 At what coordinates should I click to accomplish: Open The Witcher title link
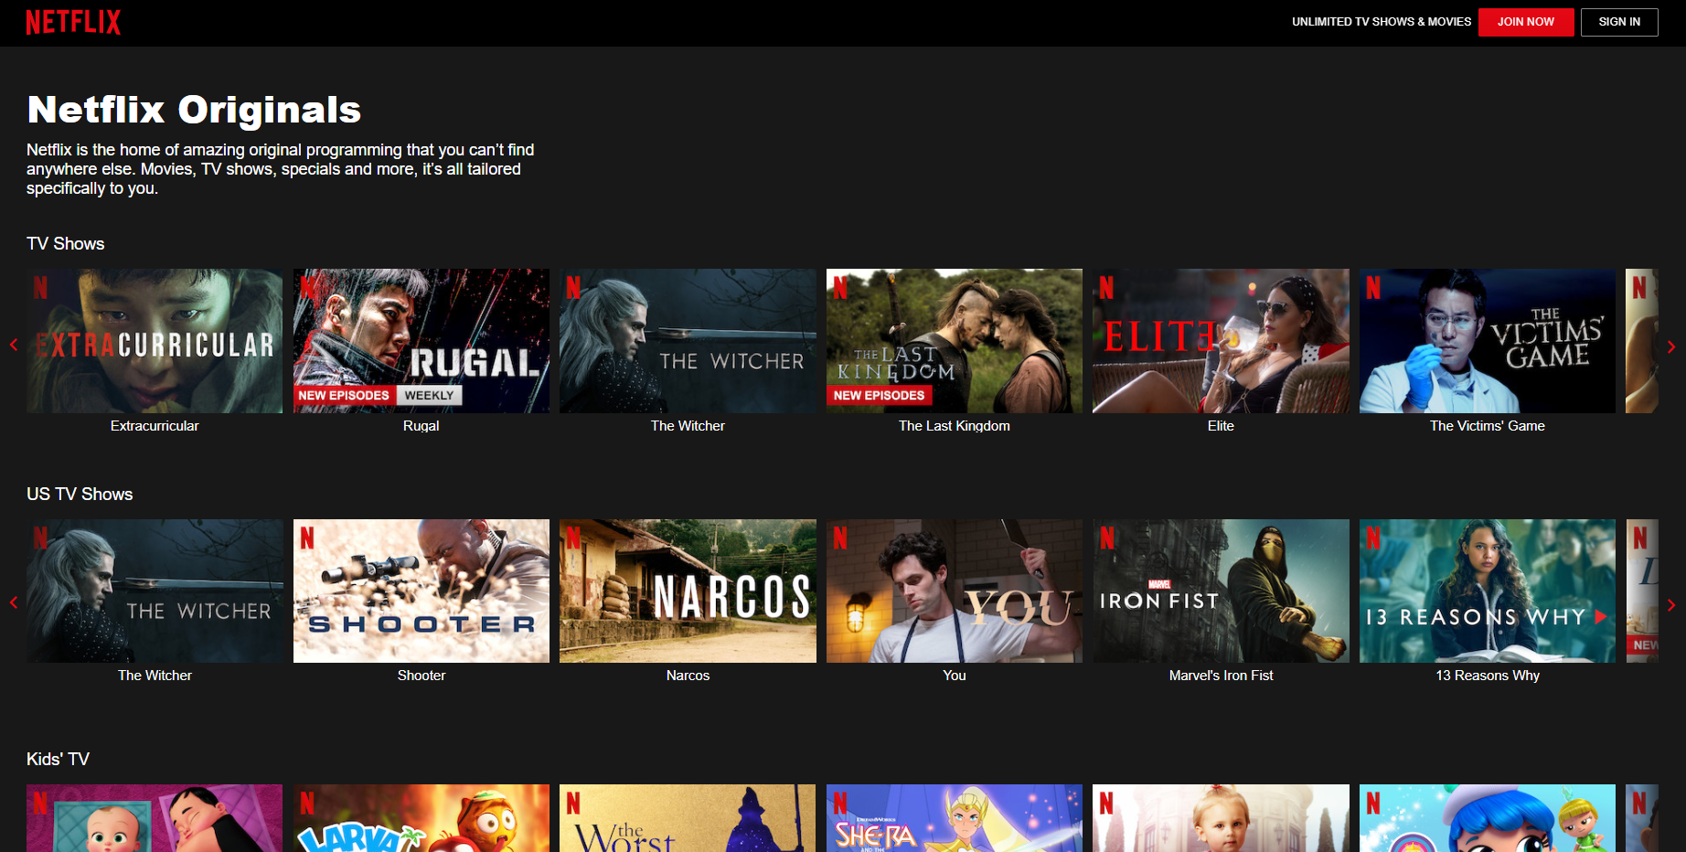(x=687, y=425)
